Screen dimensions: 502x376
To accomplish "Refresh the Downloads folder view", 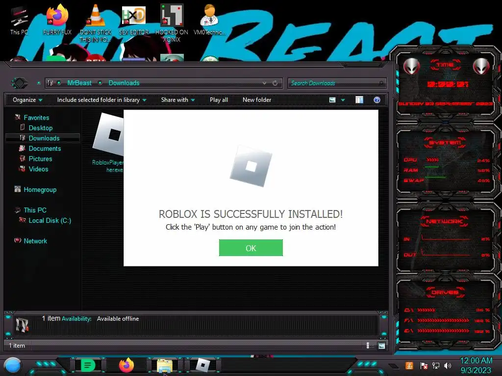I will pyautogui.click(x=275, y=83).
